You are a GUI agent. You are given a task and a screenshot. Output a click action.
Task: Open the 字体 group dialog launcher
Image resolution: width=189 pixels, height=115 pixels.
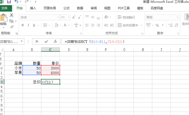[x=81, y=33]
